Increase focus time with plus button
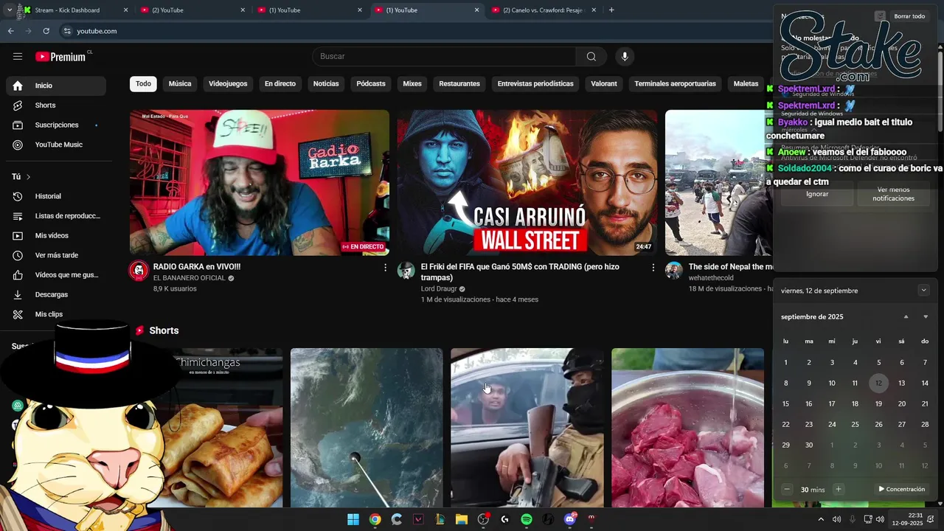Image resolution: width=944 pixels, height=531 pixels. [x=838, y=489]
